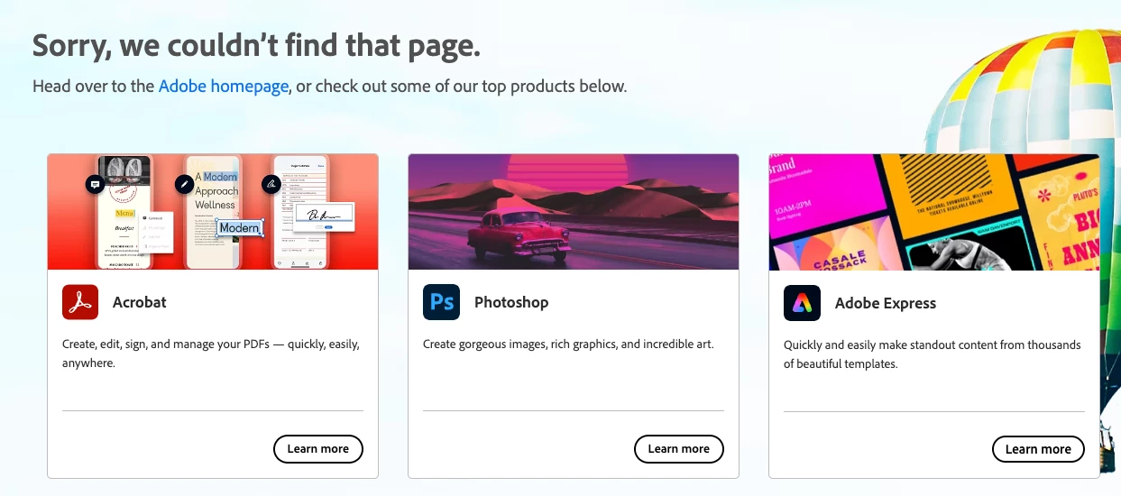Click the pink car Photoshop banner image
The height and width of the screenshot is (496, 1121).
[574, 212]
